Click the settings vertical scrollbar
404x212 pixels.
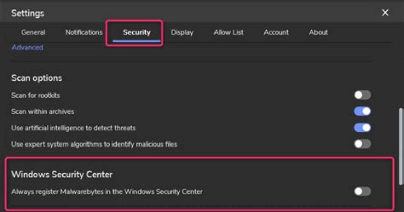click(401, 146)
